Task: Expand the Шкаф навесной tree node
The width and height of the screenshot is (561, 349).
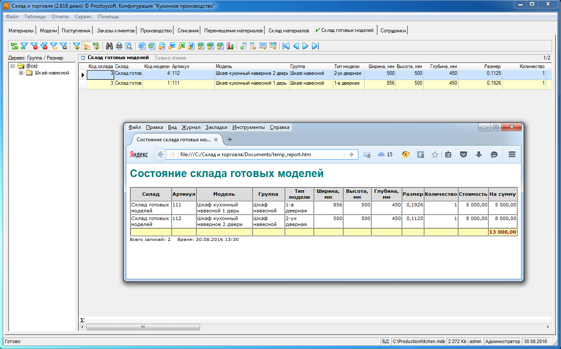Action: click(x=21, y=73)
